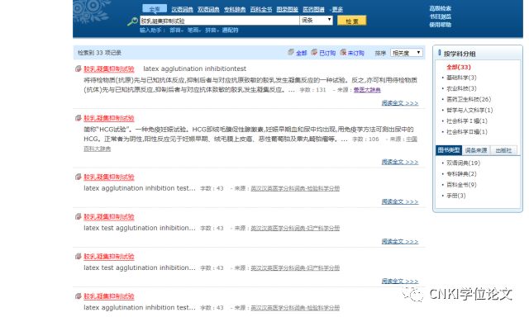Open 书目浏览 catalogue browsing
Screen dimensions: 529x317
click(441, 17)
